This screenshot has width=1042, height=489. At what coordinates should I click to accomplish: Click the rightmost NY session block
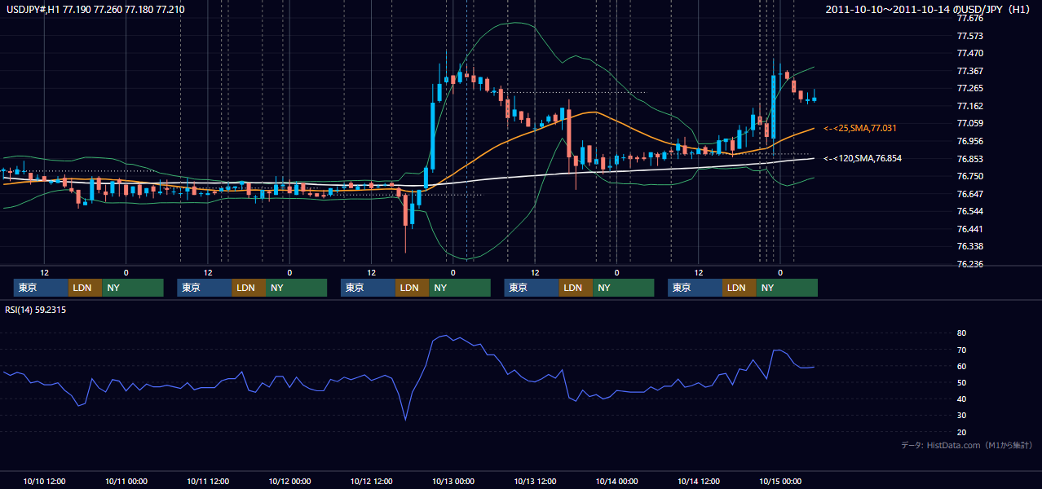[x=787, y=288]
